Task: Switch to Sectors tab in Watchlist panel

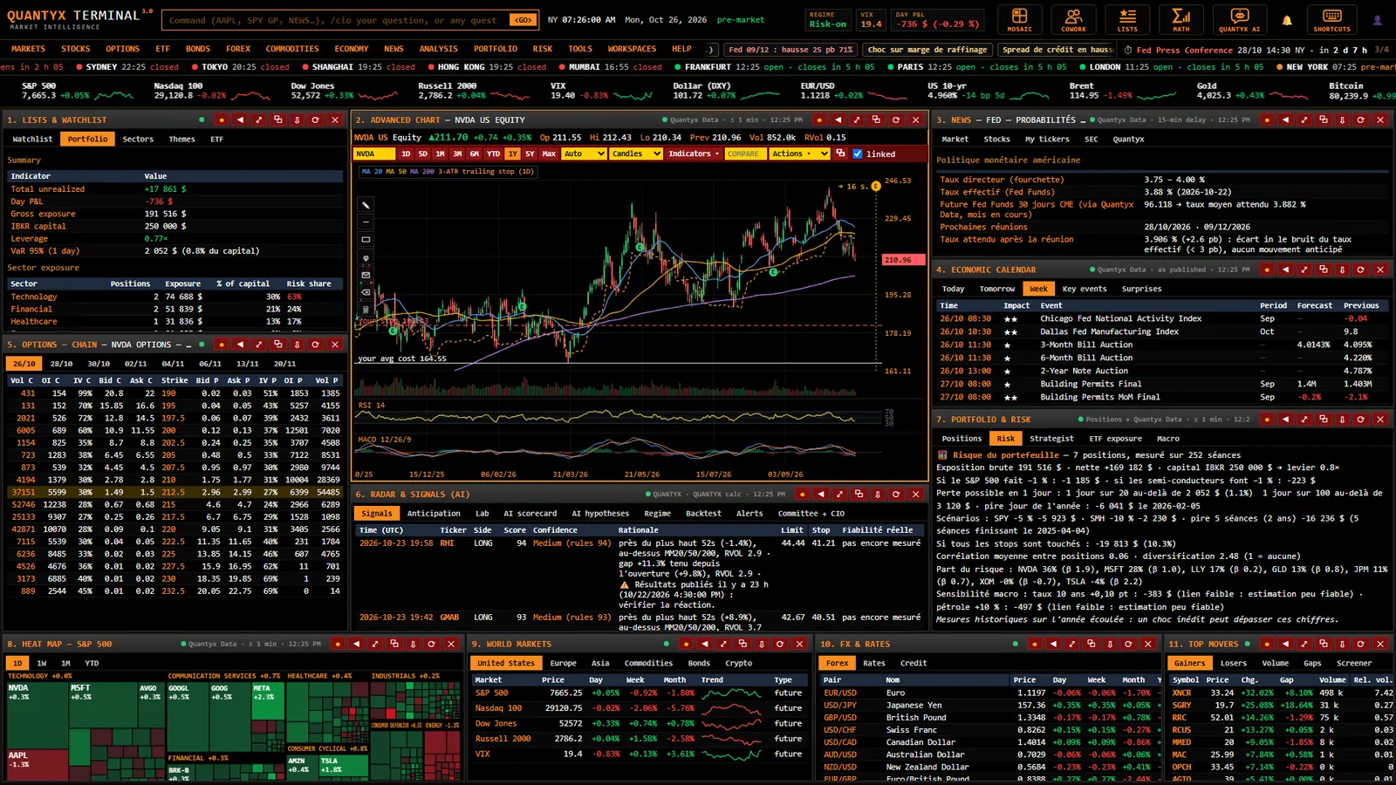Action: [138, 139]
